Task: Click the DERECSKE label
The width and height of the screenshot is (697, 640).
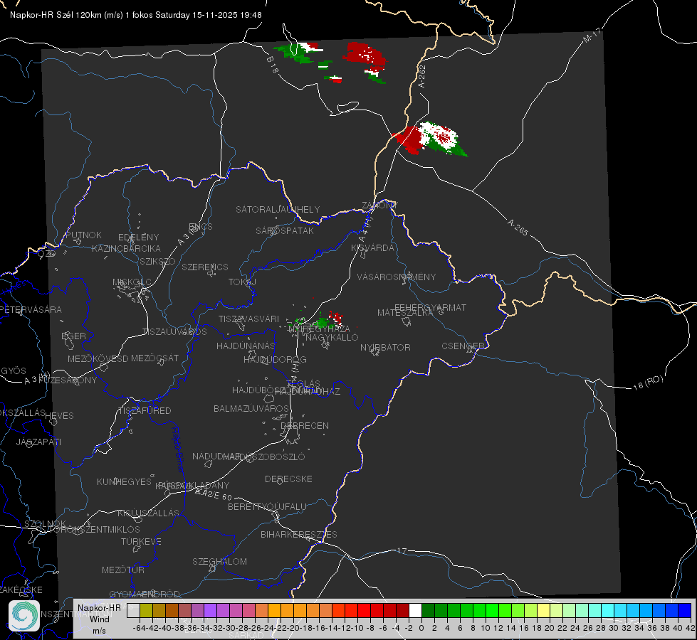Action: point(288,479)
